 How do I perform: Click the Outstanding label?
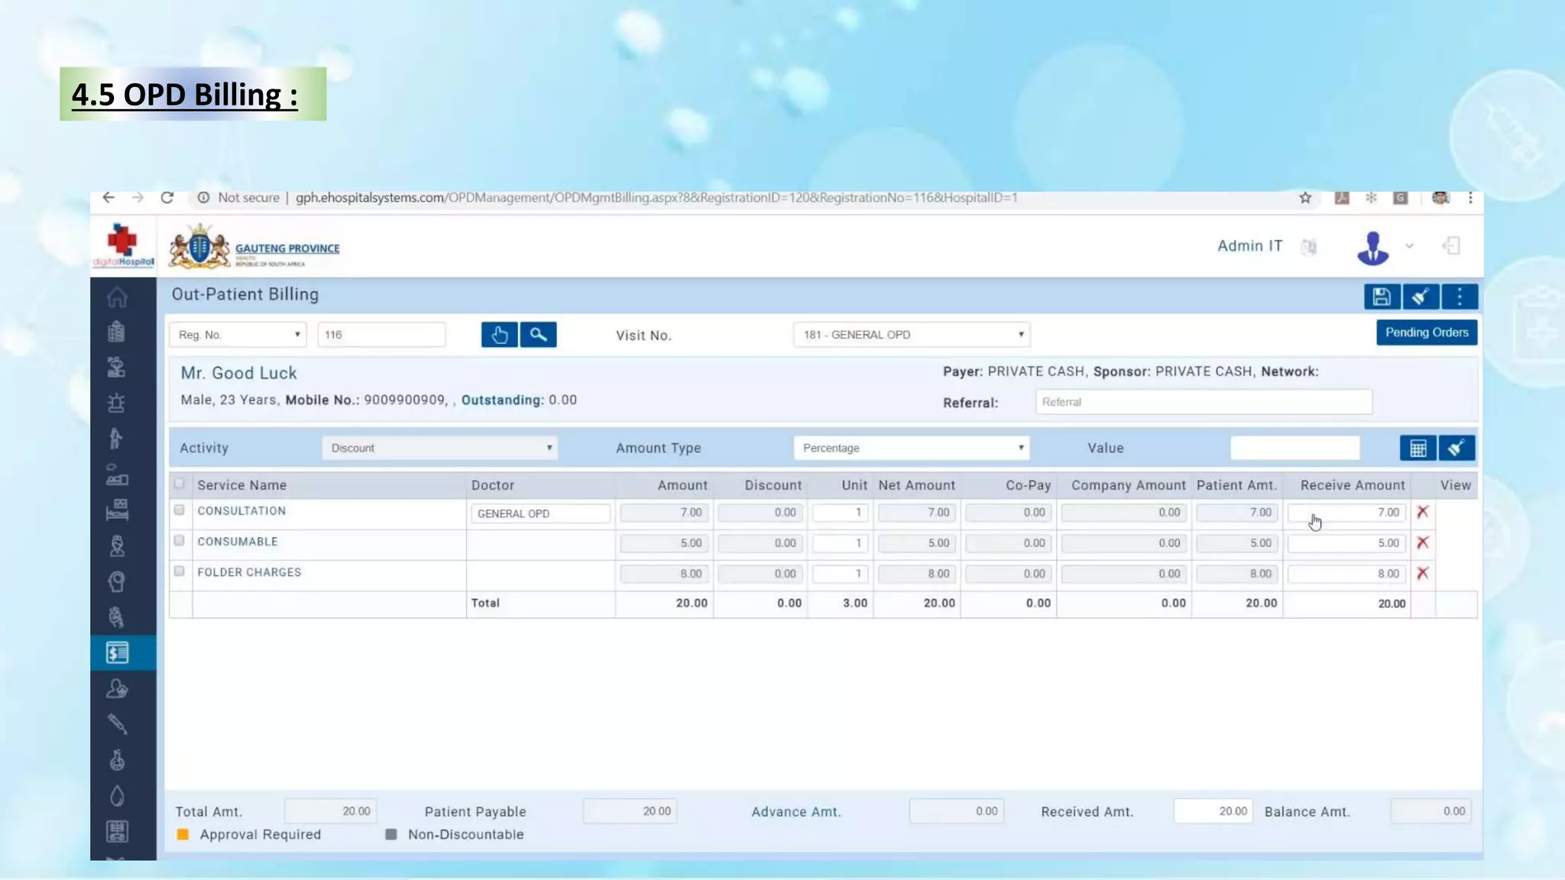click(x=503, y=400)
